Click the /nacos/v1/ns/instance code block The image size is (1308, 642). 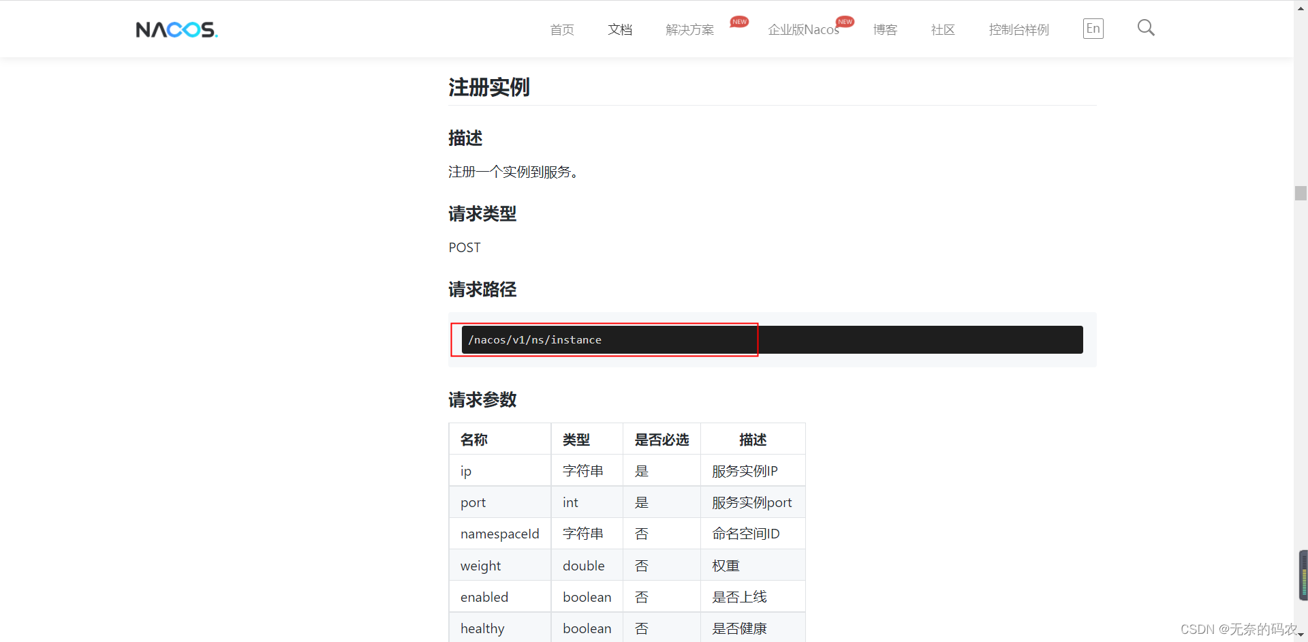[772, 339]
